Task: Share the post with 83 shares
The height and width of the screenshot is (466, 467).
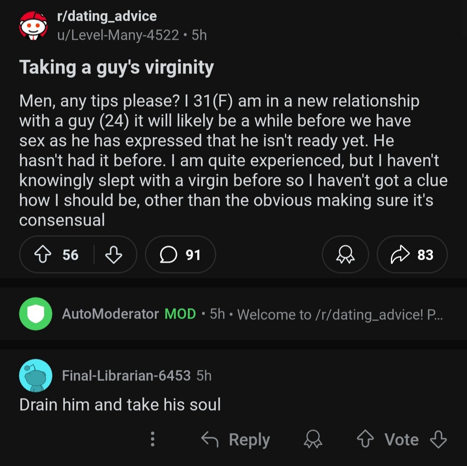Action: coord(412,255)
